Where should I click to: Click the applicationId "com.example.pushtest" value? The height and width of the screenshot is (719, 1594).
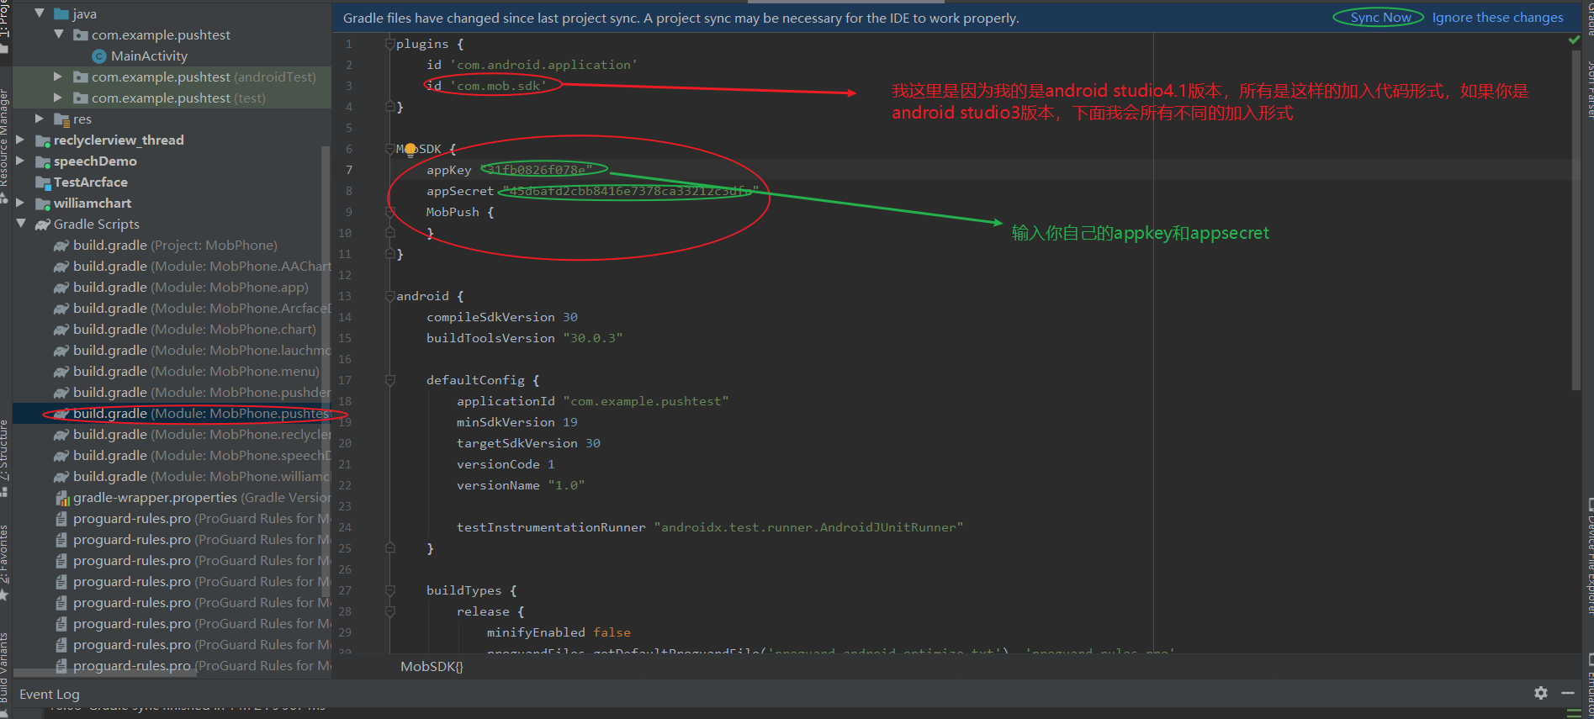point(646,401)
